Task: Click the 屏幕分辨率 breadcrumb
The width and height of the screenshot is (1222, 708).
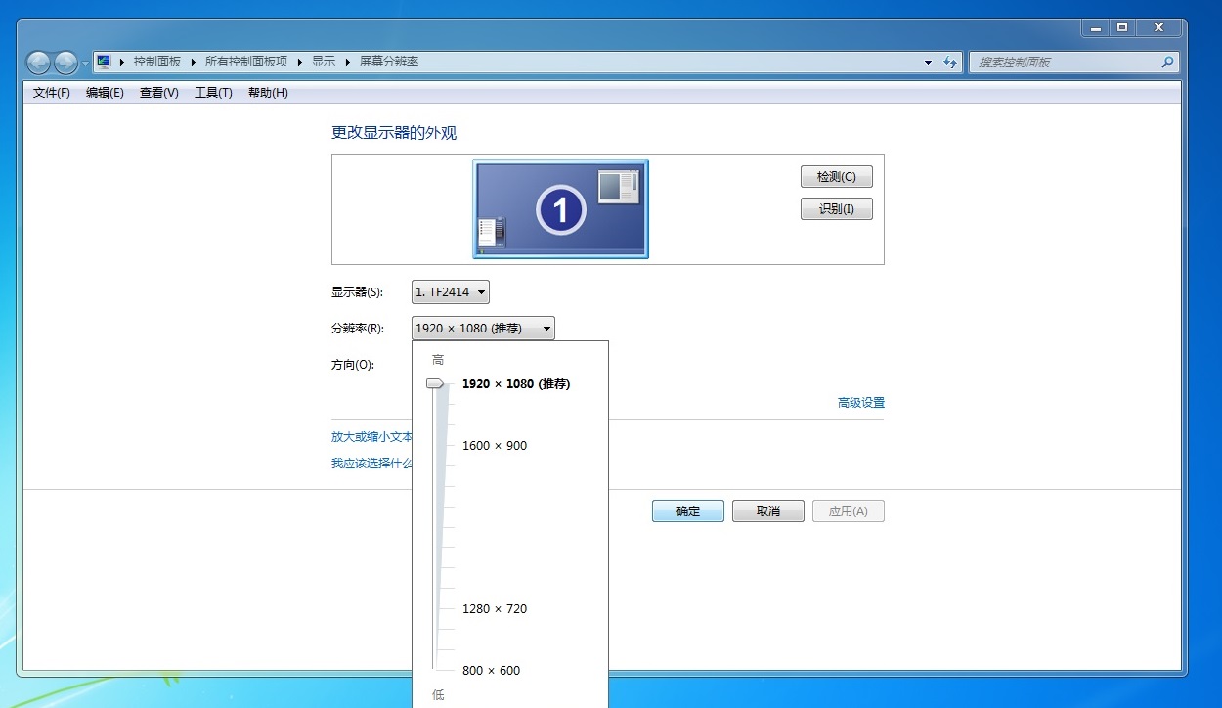Action: pos(389,62)
